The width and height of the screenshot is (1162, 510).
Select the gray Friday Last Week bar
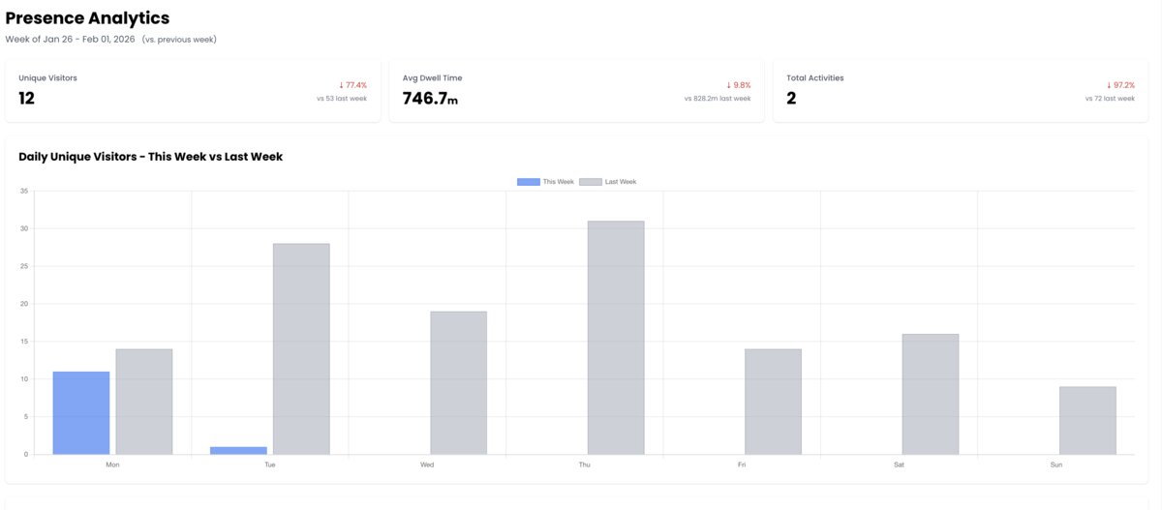pyautogui.click(x=773, y=401)
